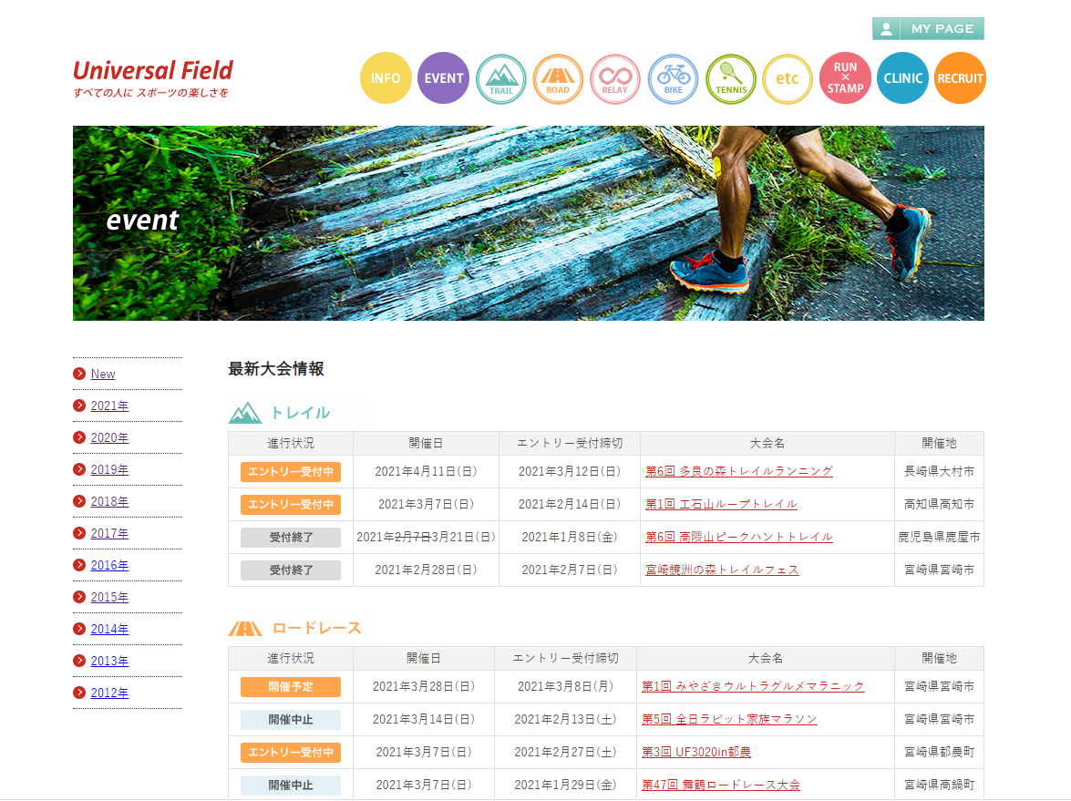Open 第6回 高隈山ピークハントトレイル event link
Screen dimensions: 1071x801
(x=739, y=537)
